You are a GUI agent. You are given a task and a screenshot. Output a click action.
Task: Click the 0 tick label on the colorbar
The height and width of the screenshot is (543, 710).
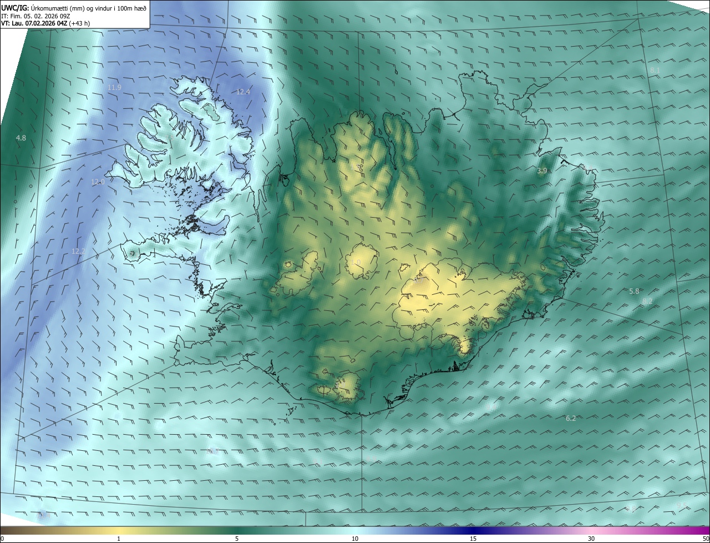(x=2, y=539)
